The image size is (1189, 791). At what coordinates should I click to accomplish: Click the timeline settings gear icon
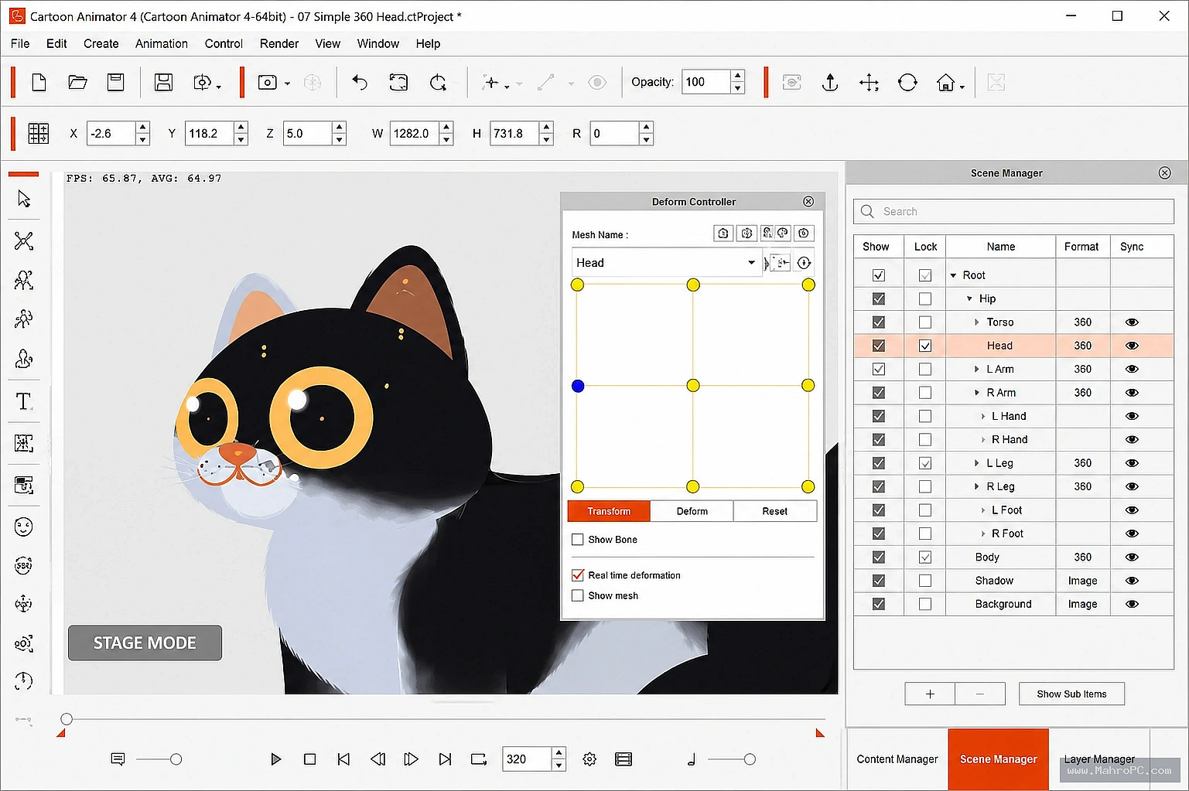(x=589, y=759)
